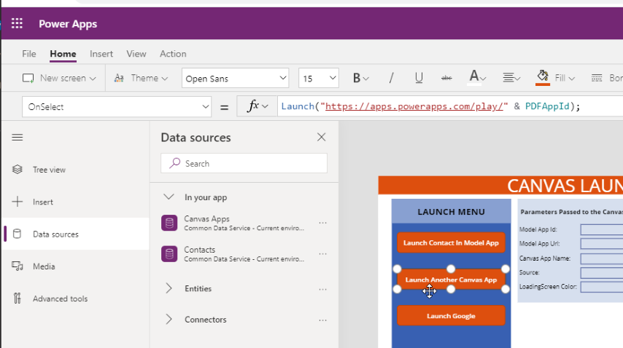Click the Border style icon
Image resolution: width=623 pixels, height=348 pixels.
597,78
